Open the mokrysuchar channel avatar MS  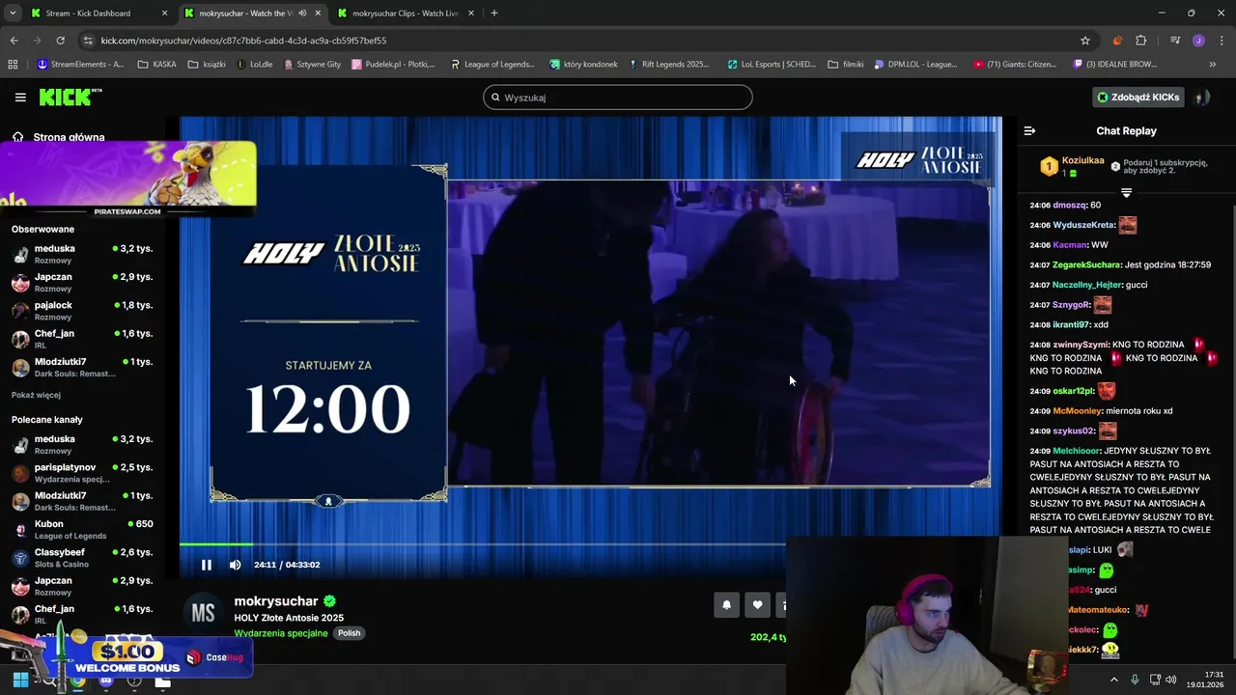(203, 614)
